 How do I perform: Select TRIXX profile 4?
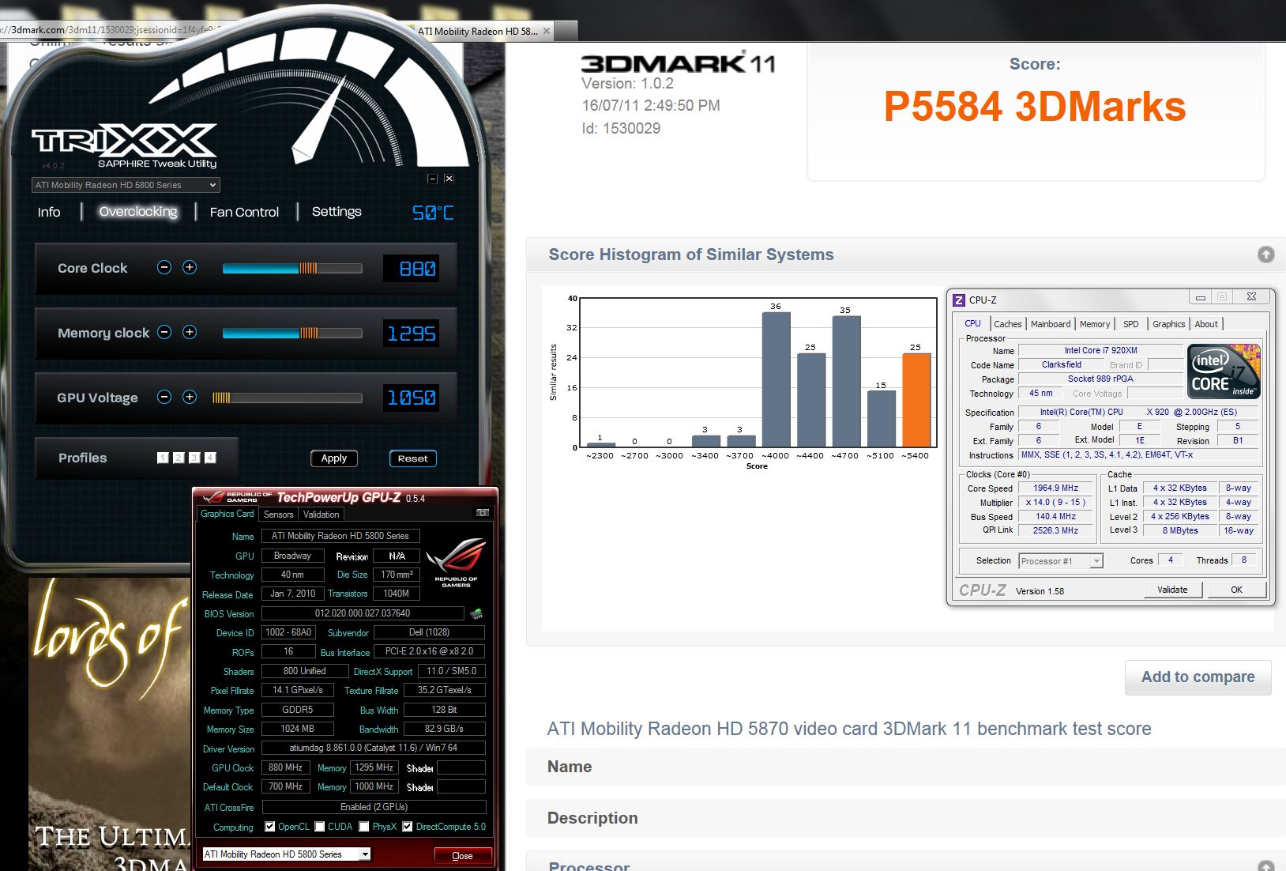coord(210,458)
